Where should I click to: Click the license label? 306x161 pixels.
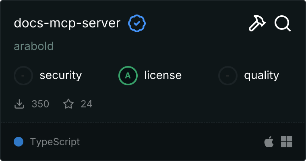163,75
